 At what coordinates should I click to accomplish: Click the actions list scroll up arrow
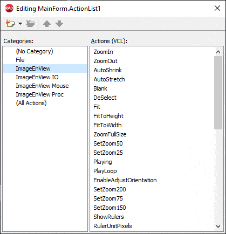pos(218,52)
